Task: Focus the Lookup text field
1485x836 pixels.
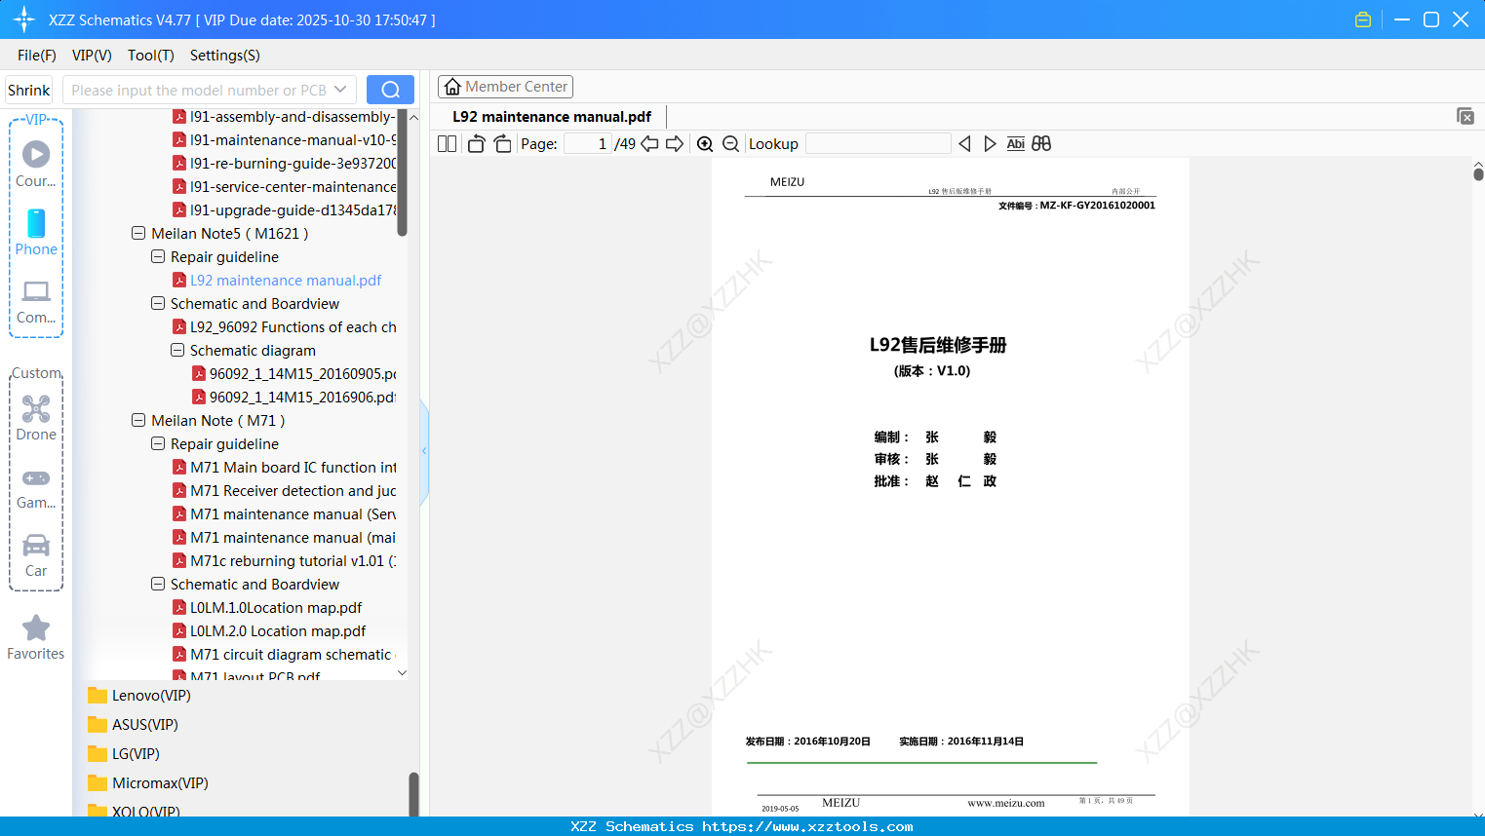Action: coord(878,144)
